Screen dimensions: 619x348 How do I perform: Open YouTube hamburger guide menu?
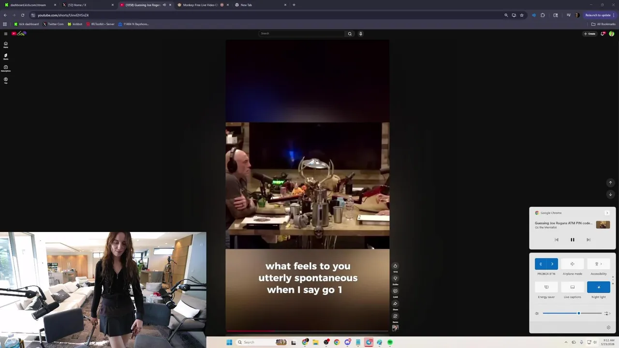pos(5,33)
